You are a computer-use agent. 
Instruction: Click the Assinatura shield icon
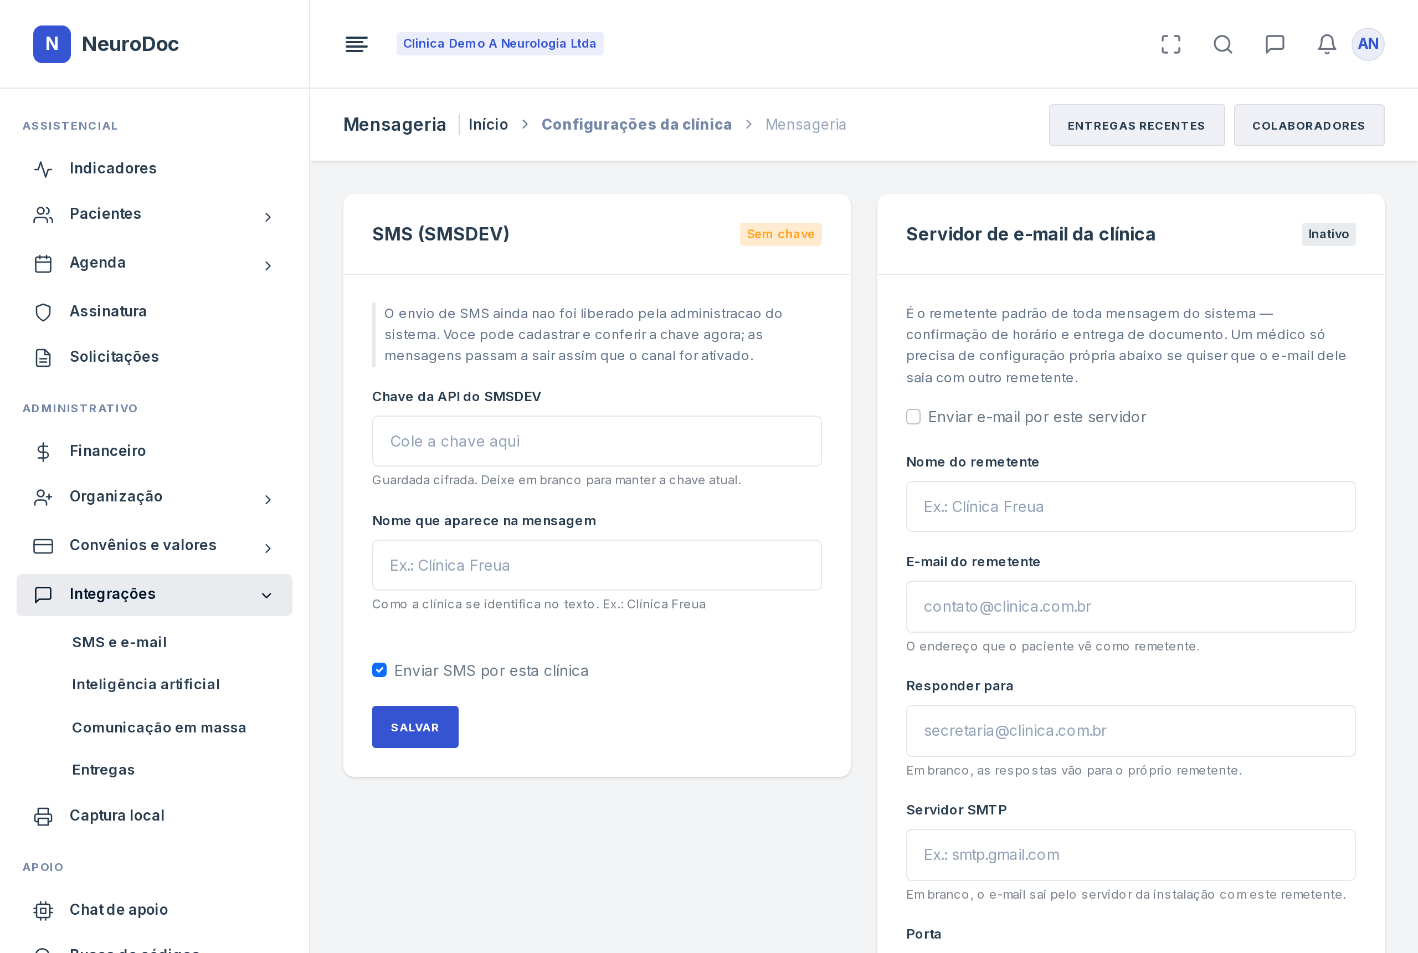43,312
